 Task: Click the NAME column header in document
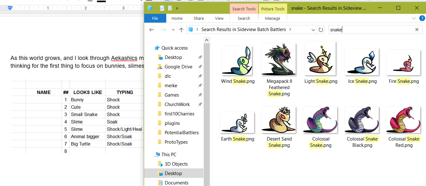(44, 92)
